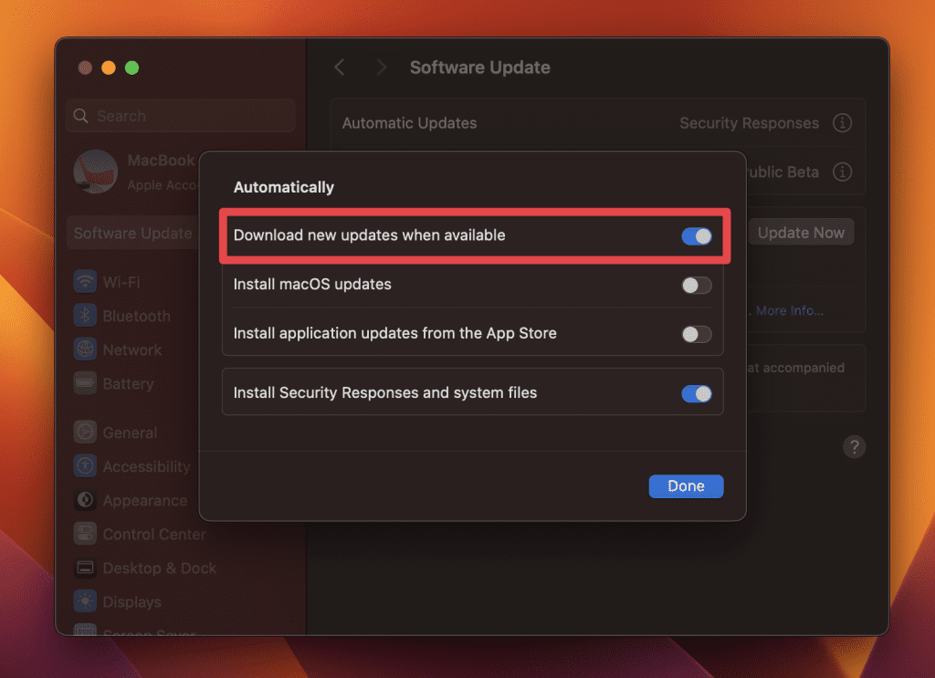Image resolution: width=935 pixels, height=678 pixels.
Task: Open the More Info link
Action: [x=790, y=310]
